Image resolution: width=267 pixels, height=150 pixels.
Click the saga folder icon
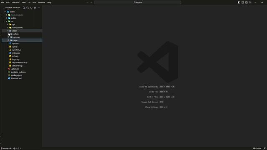pos(11,40)
